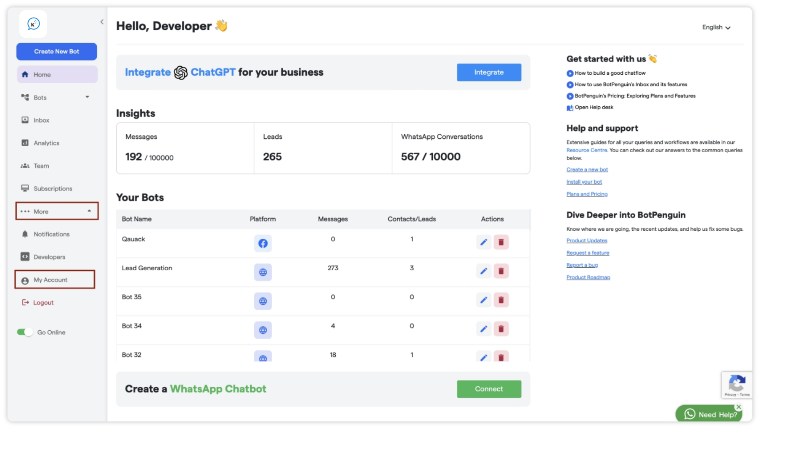
Task: Click the website platform icon for Bot 34
Action: pyautogui.click(x=263, y=330)
